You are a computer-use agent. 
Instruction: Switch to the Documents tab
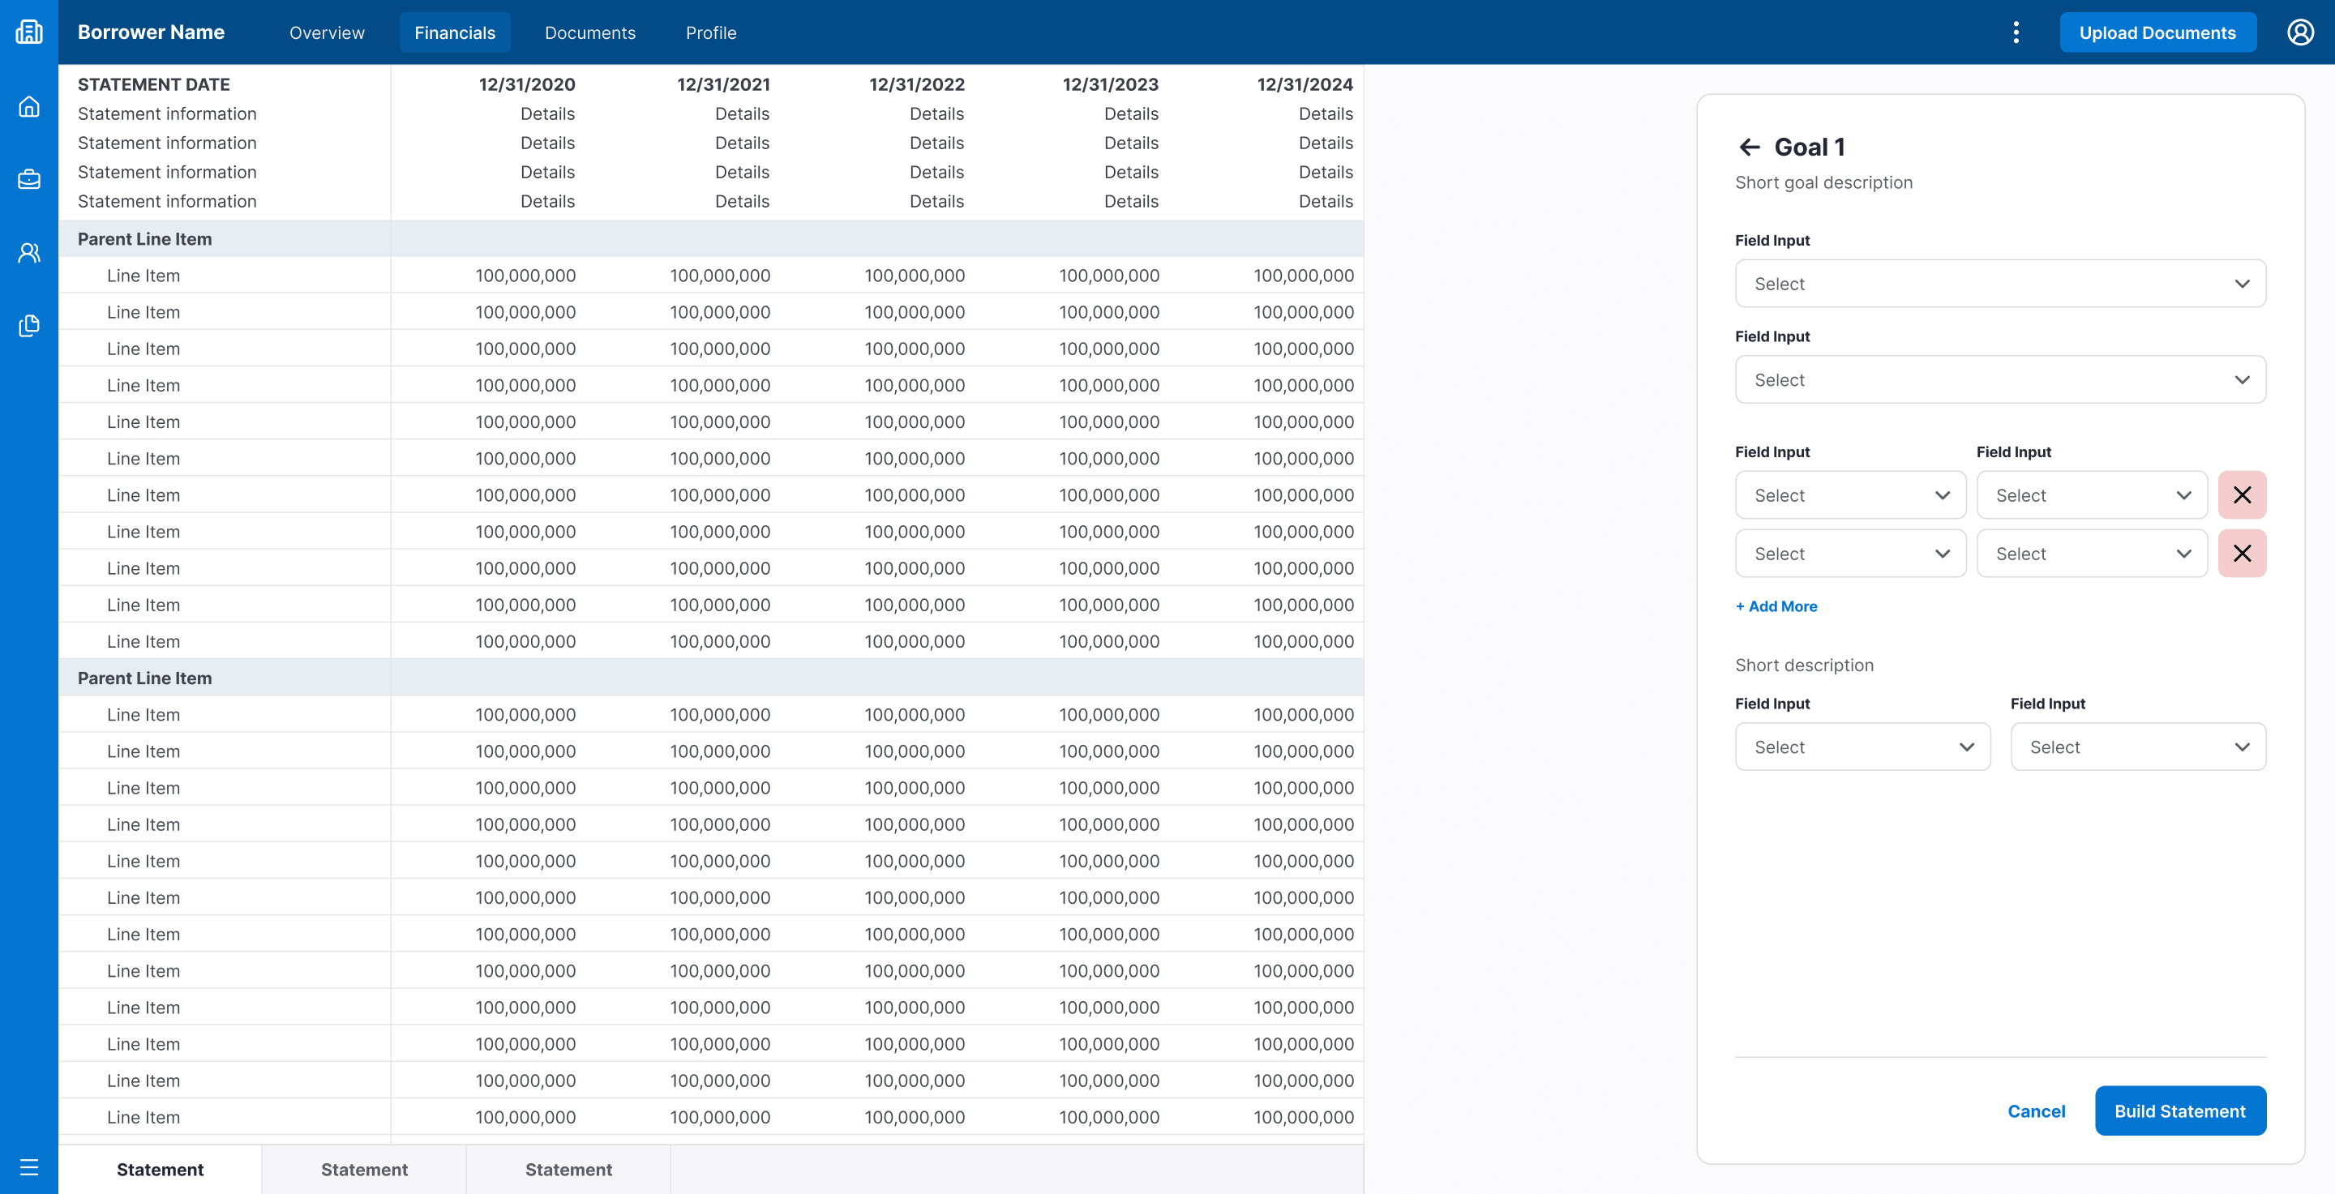click(x=590, y=32)
